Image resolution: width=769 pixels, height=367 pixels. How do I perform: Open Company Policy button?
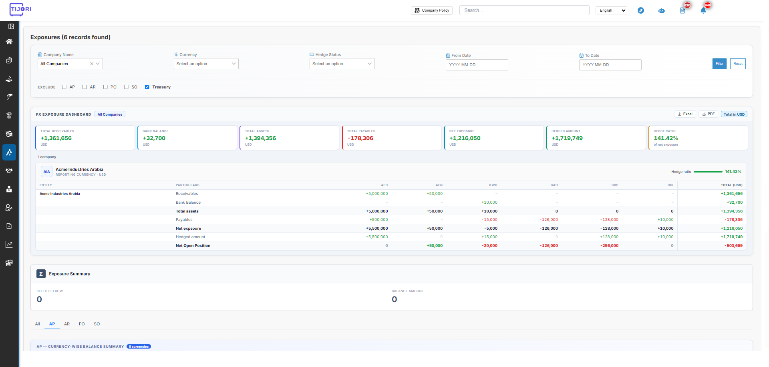coord(432,10)
